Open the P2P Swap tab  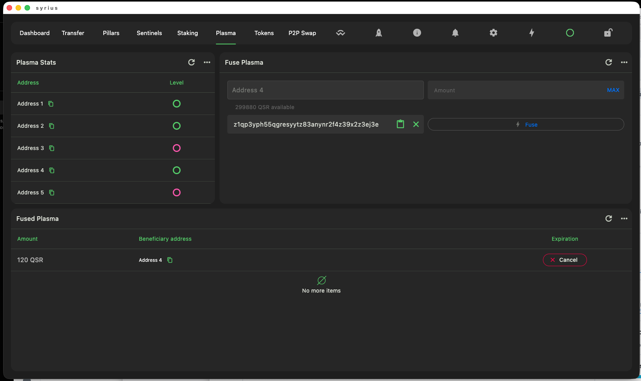point(302,33)
